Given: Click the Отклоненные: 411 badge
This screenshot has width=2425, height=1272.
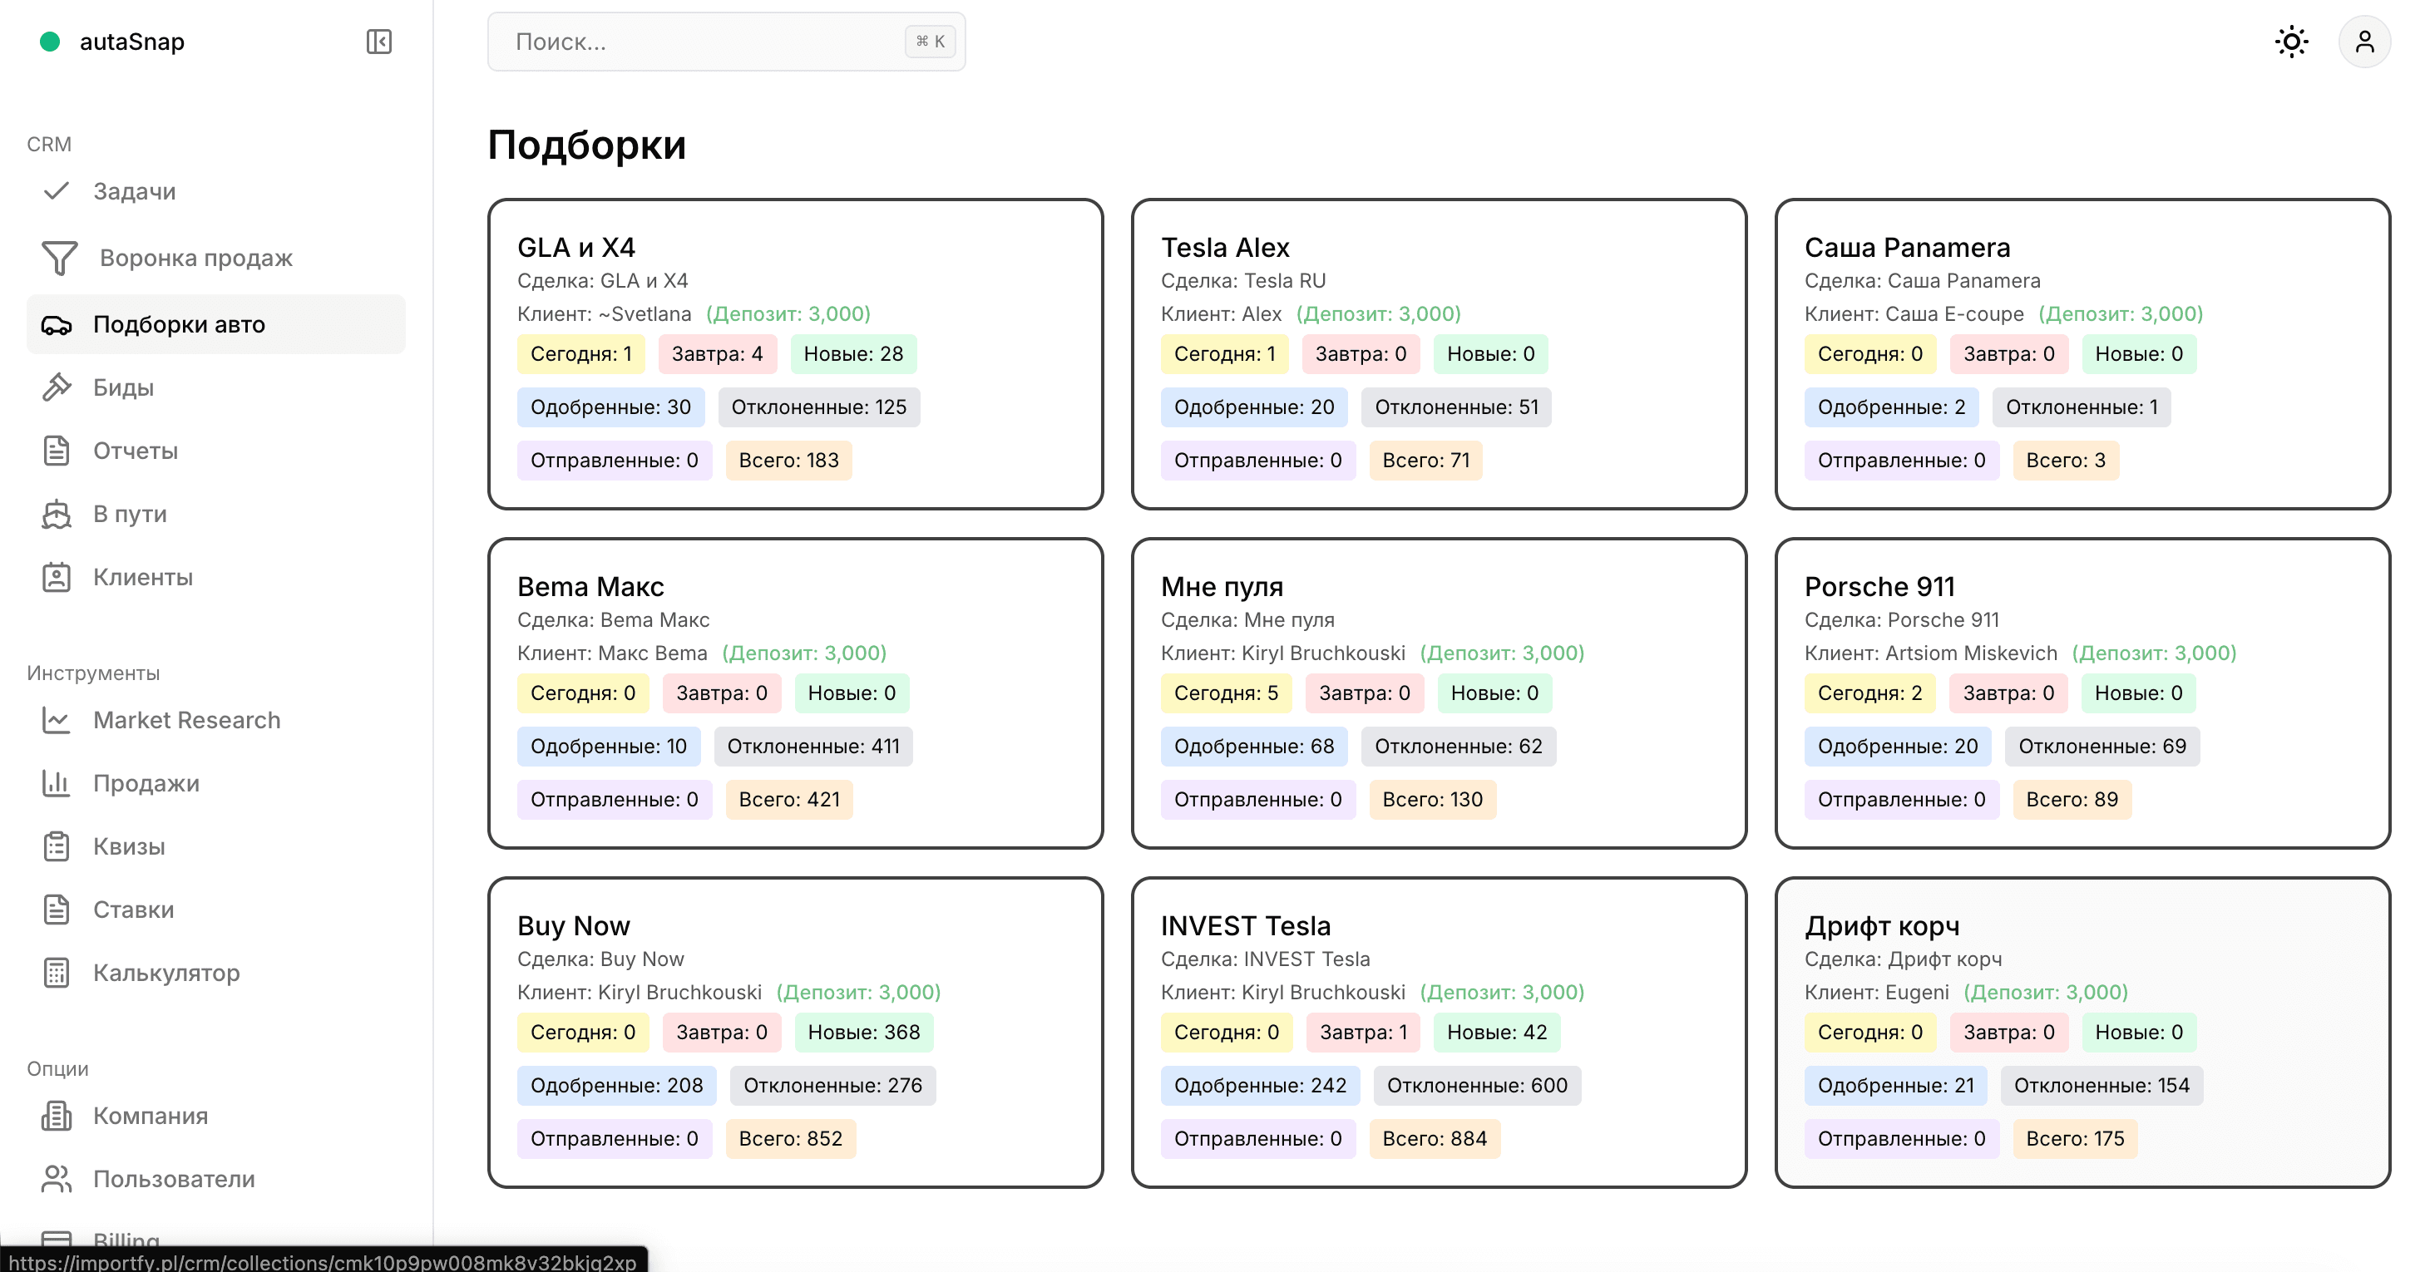Looking at the screenshot, I should (812, 746).
